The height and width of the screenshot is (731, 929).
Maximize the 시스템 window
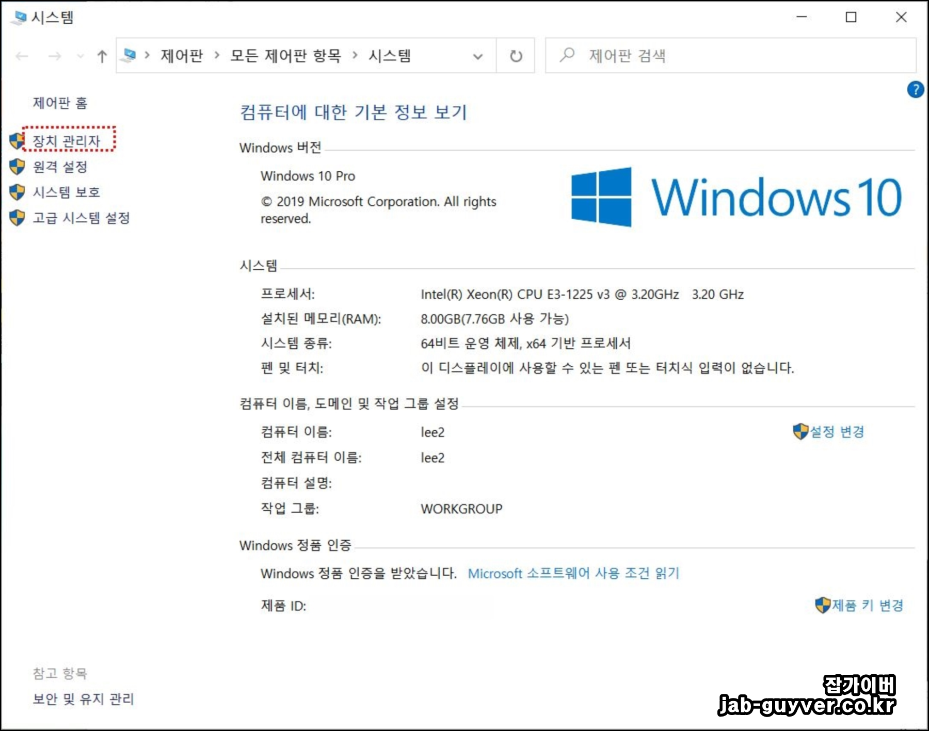(851, 17)
